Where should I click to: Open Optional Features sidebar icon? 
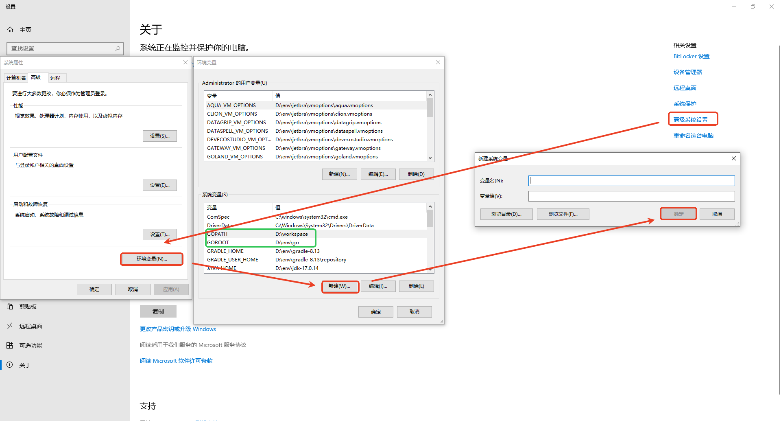(x=10, y=345)
